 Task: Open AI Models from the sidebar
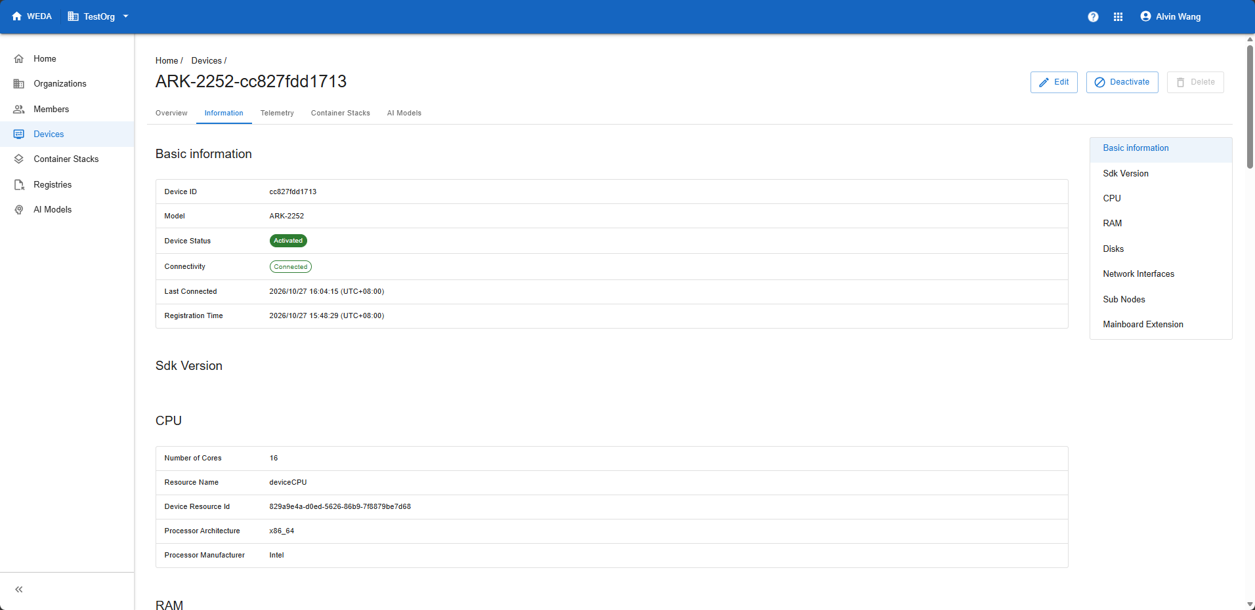point(67,210)
